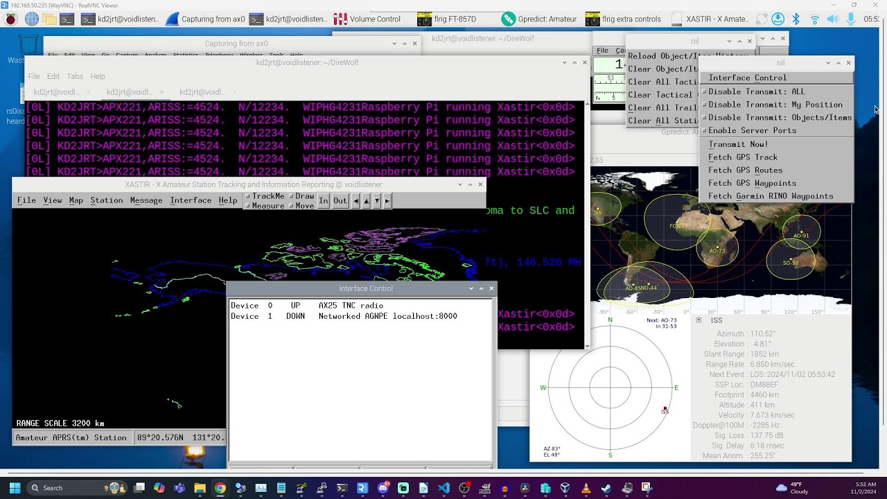Toggle Disable Transmit: ALL option

point(776,91)
